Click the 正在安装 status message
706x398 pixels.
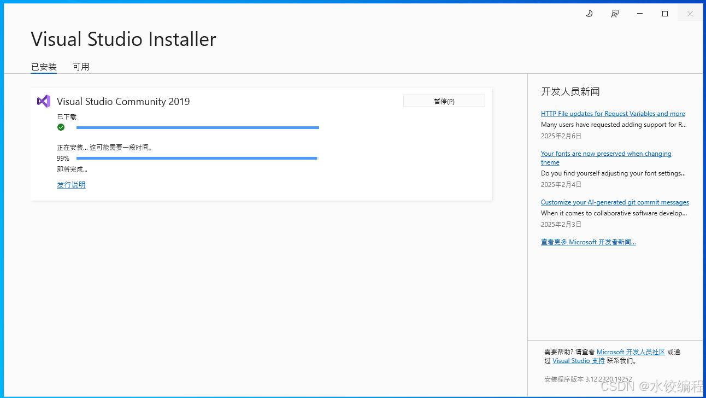[x=105, y=148]
